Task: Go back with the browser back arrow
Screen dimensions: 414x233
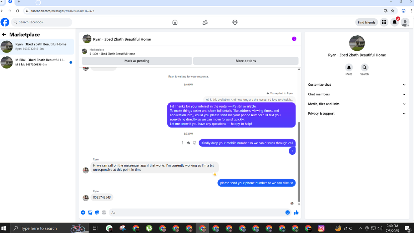Action: click(x=2, y=11)
